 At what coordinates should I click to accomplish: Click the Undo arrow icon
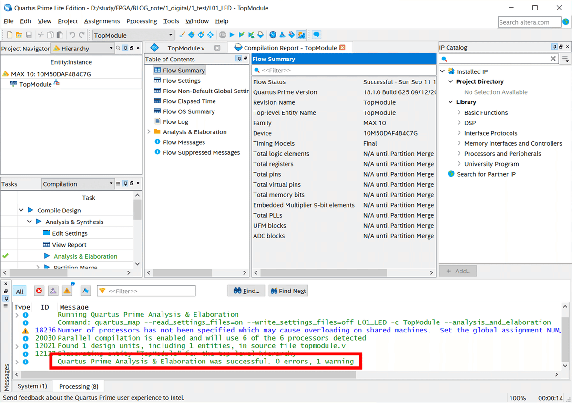(x=72, y=35)
